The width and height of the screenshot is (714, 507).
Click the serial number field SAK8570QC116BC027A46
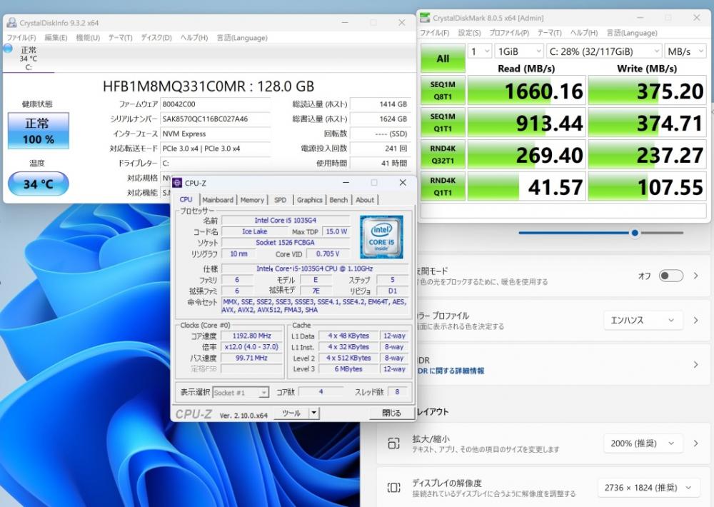click(x=215, y=119)
